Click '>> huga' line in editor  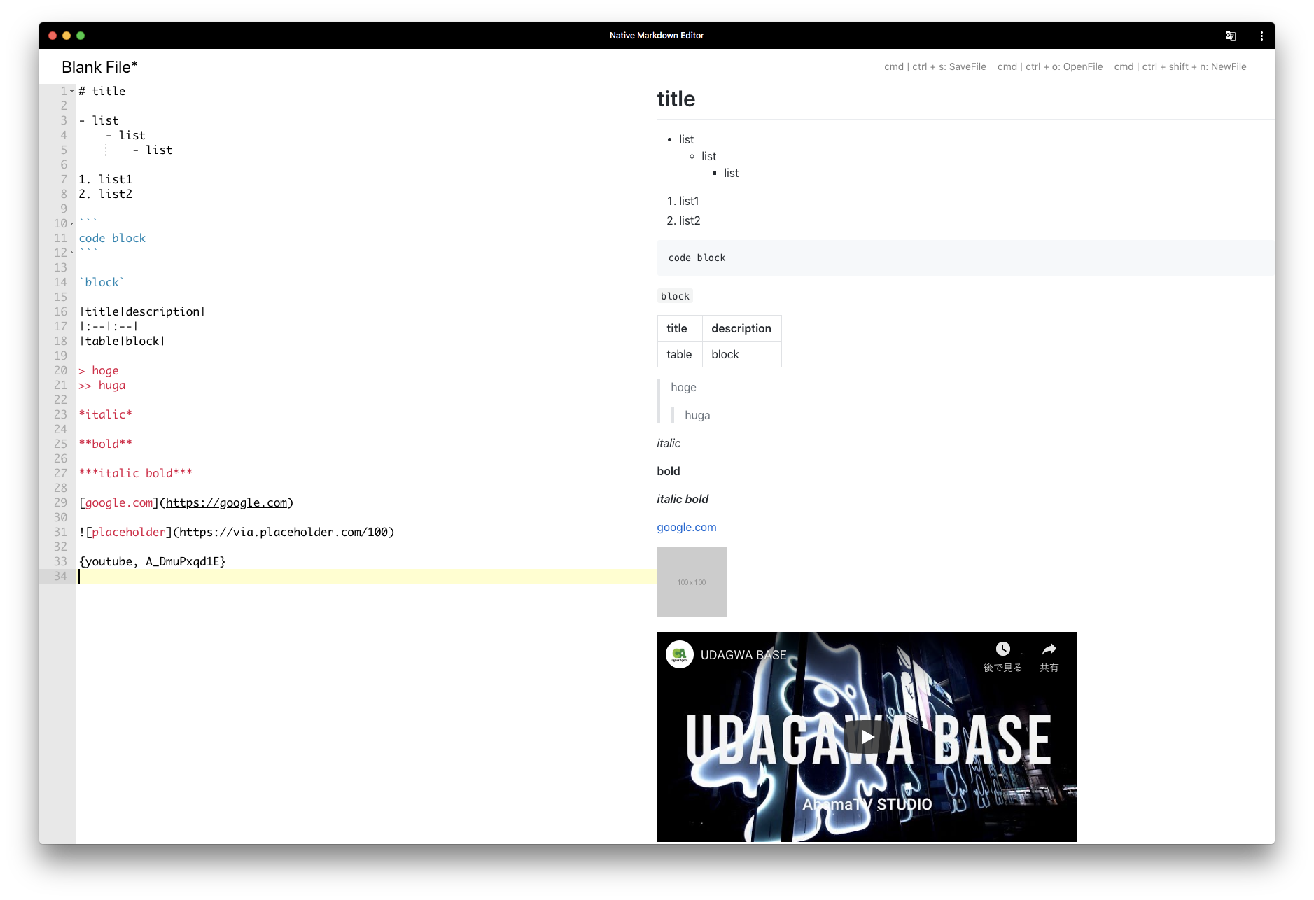pos(102,385)
